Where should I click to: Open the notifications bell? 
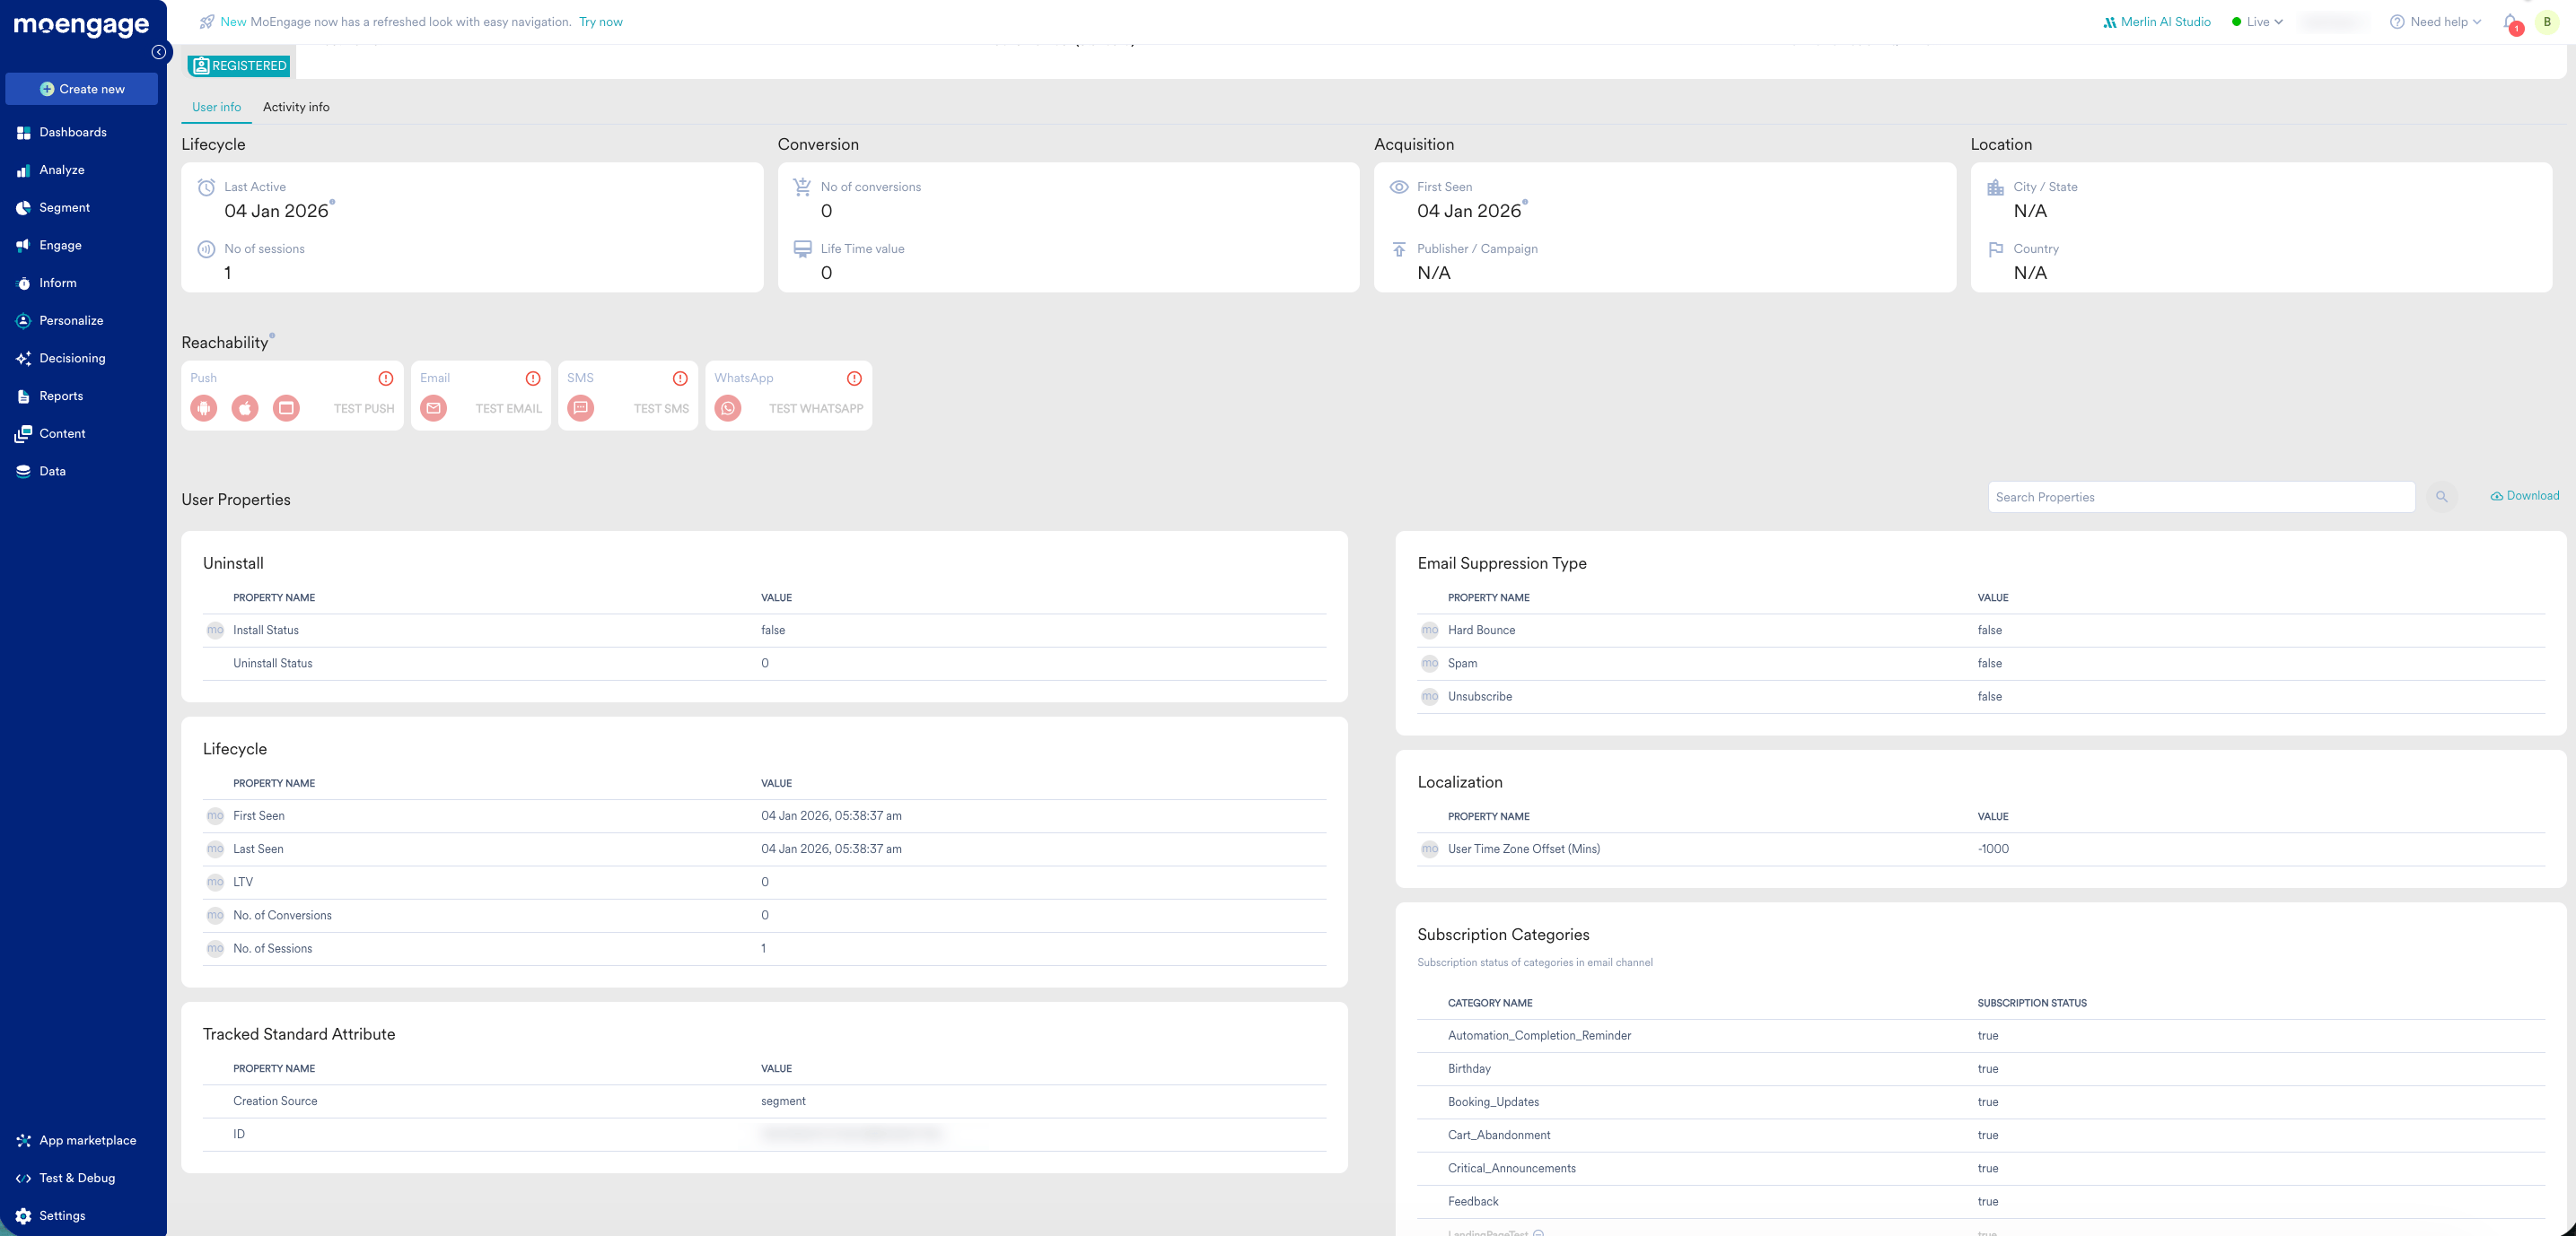coord(2511,22)
